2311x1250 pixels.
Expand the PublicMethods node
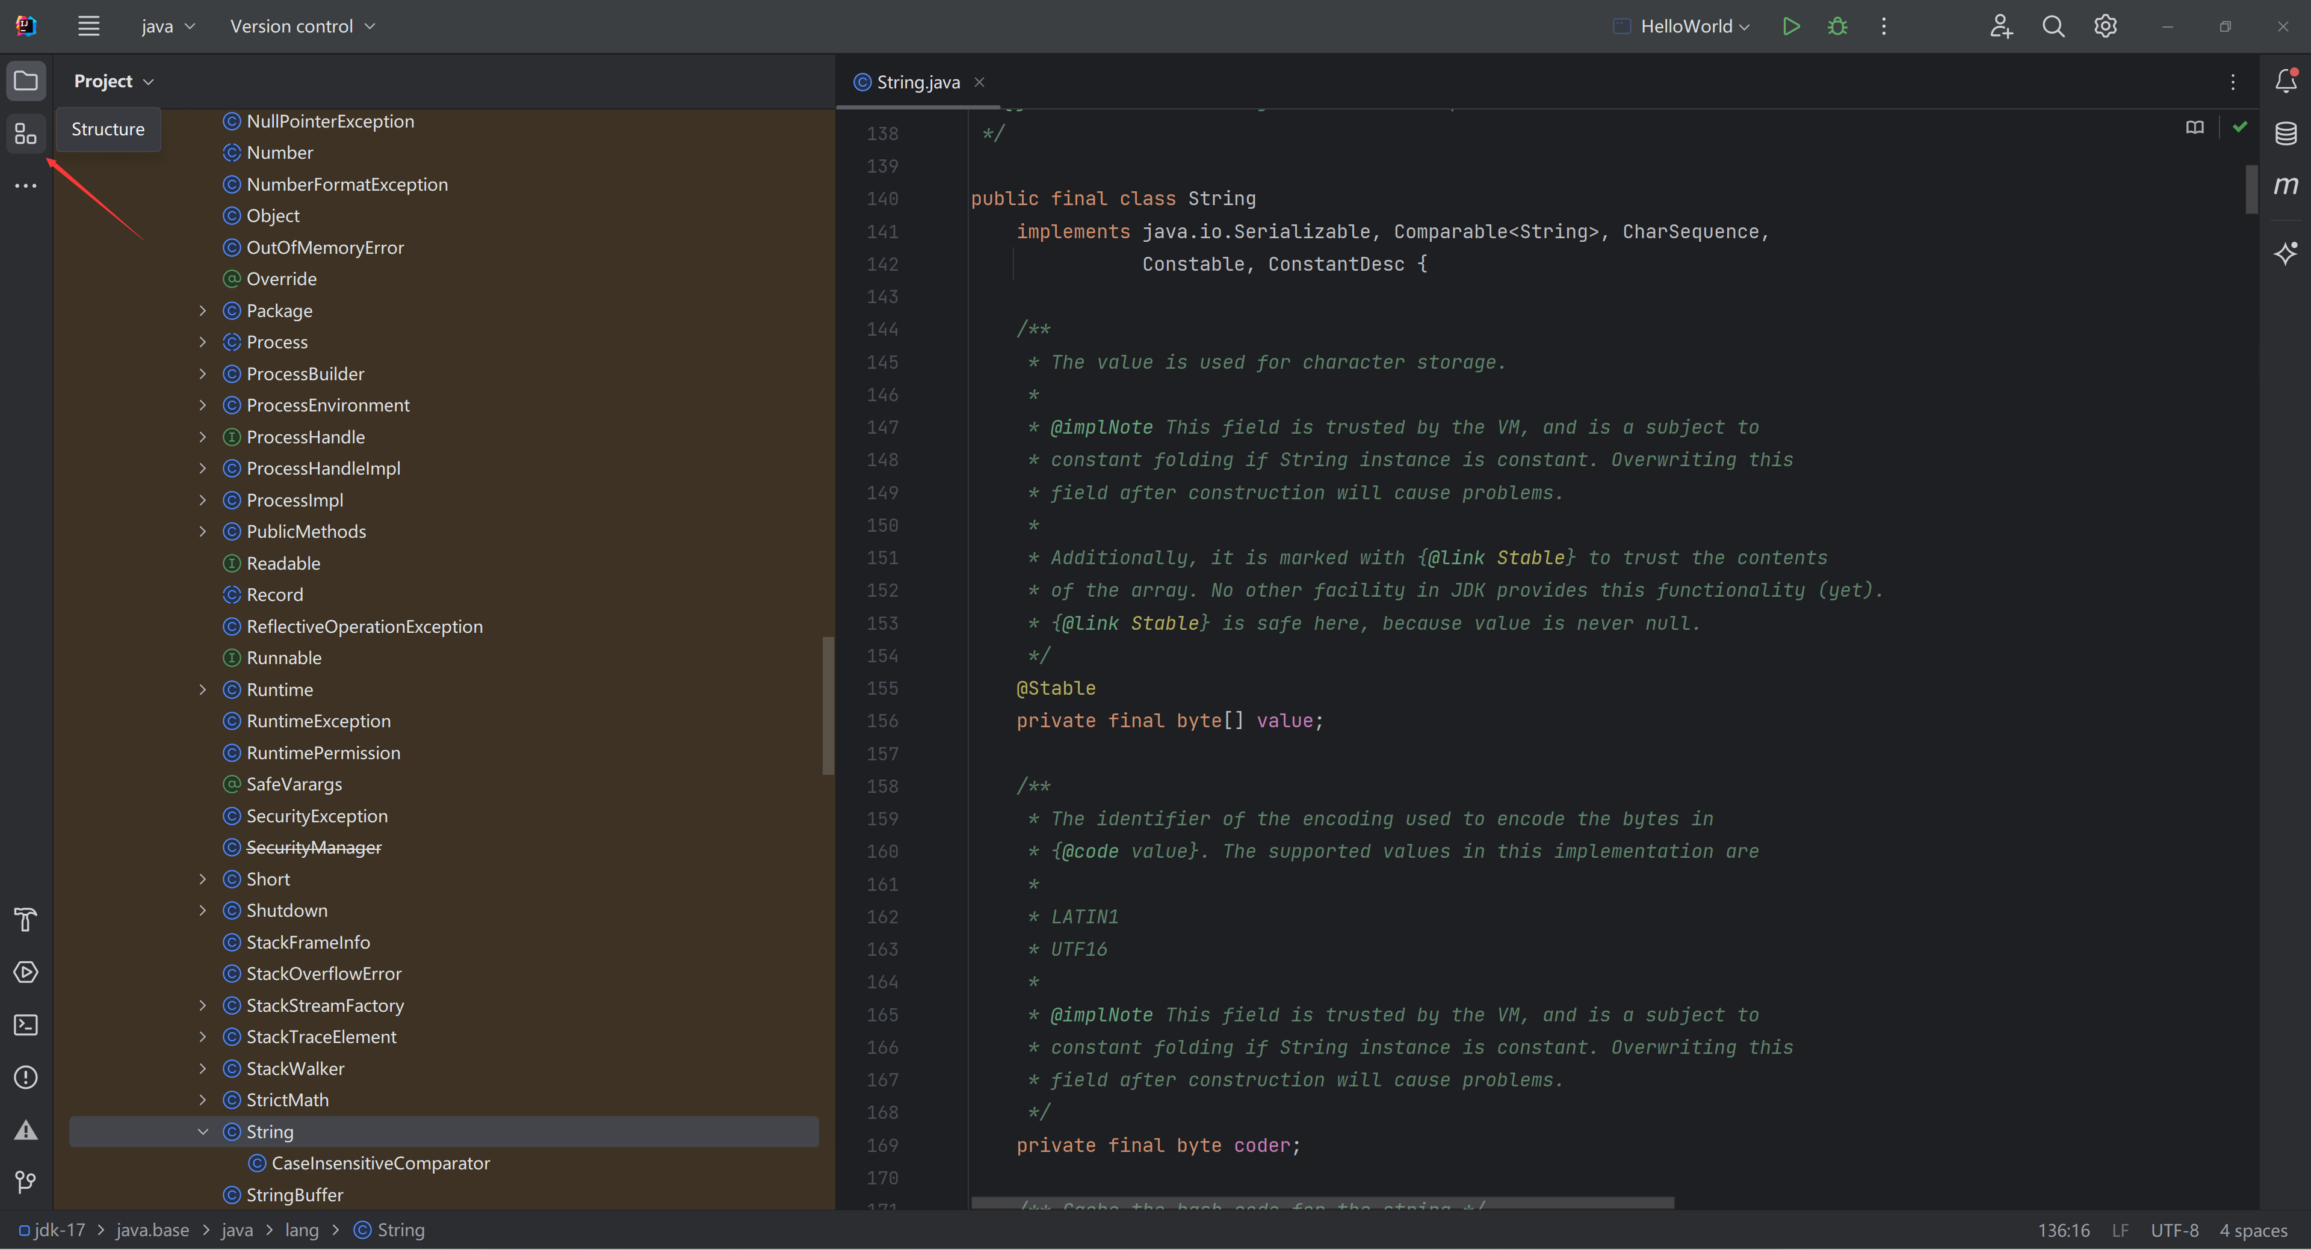(x=203, y=531)
